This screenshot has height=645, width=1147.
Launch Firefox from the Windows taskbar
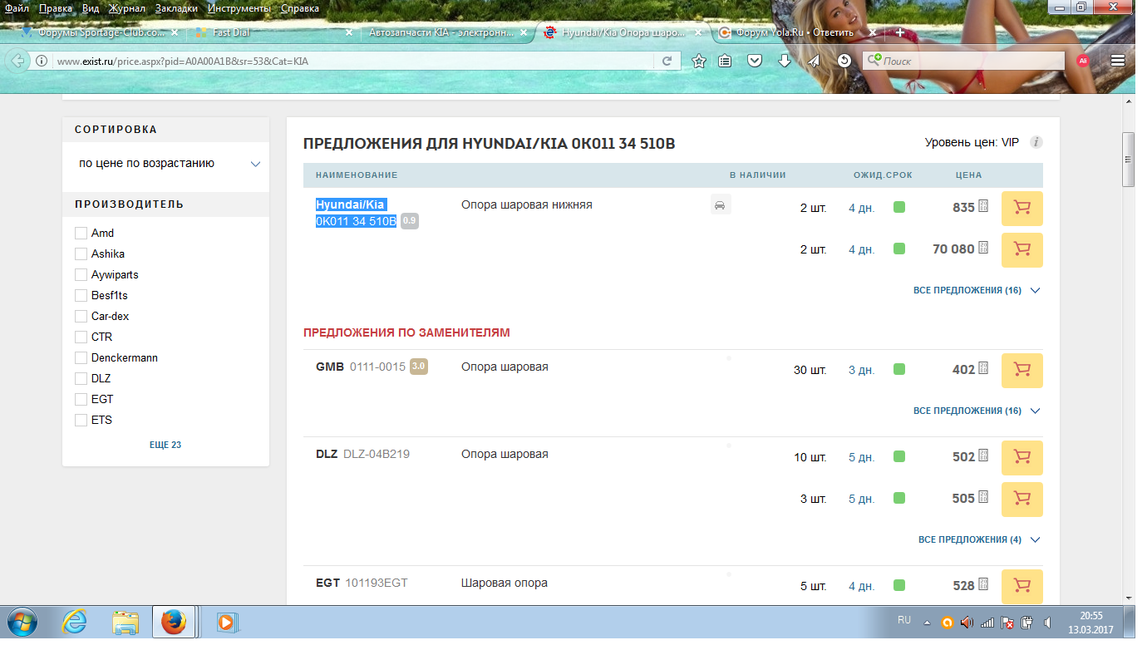tap(173, 622)
